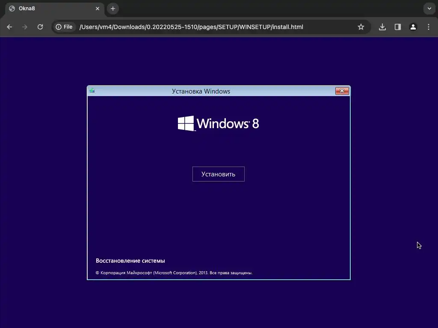The image size is (438, 328).
Task: Open Chrome three-dot menu
Action: pos(429,27)
